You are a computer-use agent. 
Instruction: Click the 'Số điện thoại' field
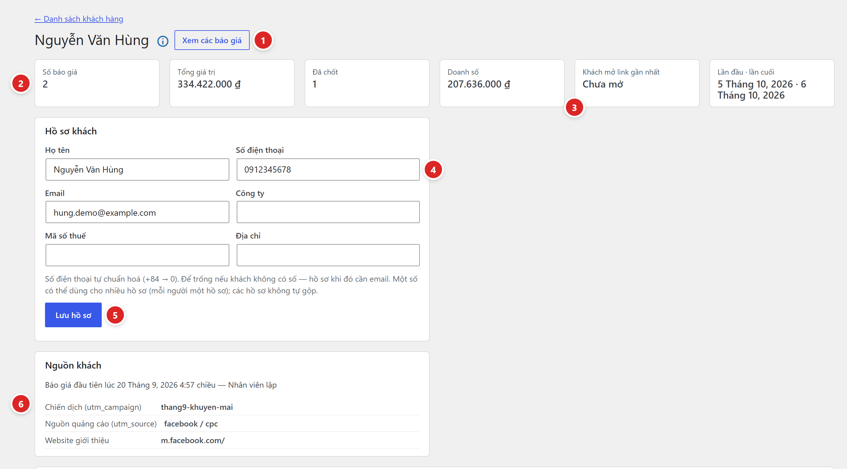click(x=328, y=169)
